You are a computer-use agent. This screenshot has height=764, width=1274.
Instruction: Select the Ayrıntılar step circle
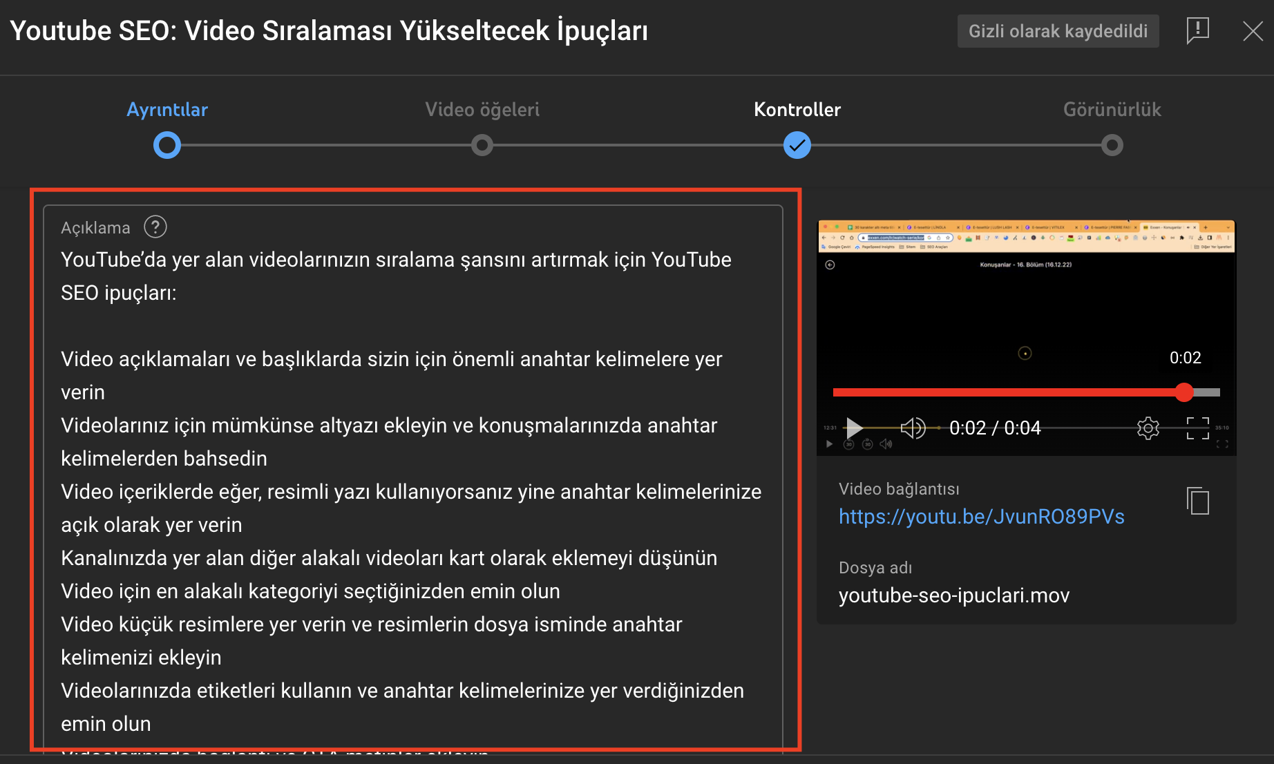coord(167,145)
